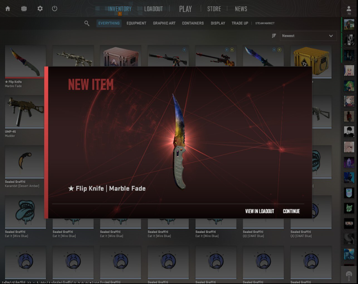Open the top friend avatar in sidebar
The height and width of the screenshot is (284, 358).
[x=349, y=25]
